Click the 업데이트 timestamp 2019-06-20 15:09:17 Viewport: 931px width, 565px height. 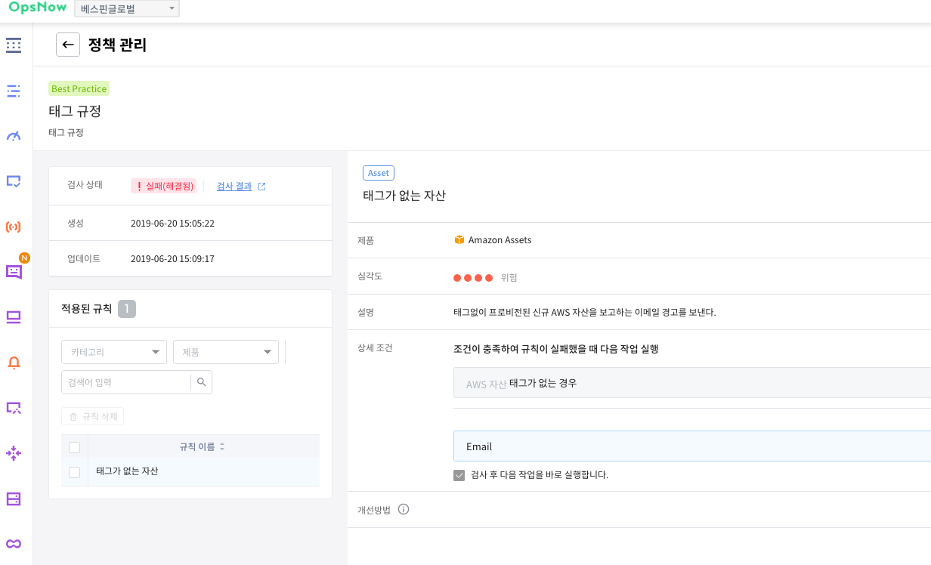[x=173, y=258]
